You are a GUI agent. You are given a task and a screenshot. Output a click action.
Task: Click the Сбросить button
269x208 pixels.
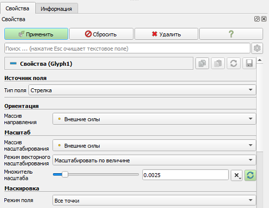(x=101, y=34)
